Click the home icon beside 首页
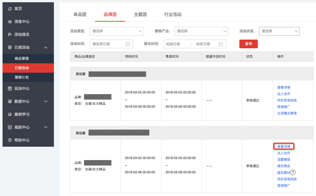 pyautogui.click(x=10, y=9)
